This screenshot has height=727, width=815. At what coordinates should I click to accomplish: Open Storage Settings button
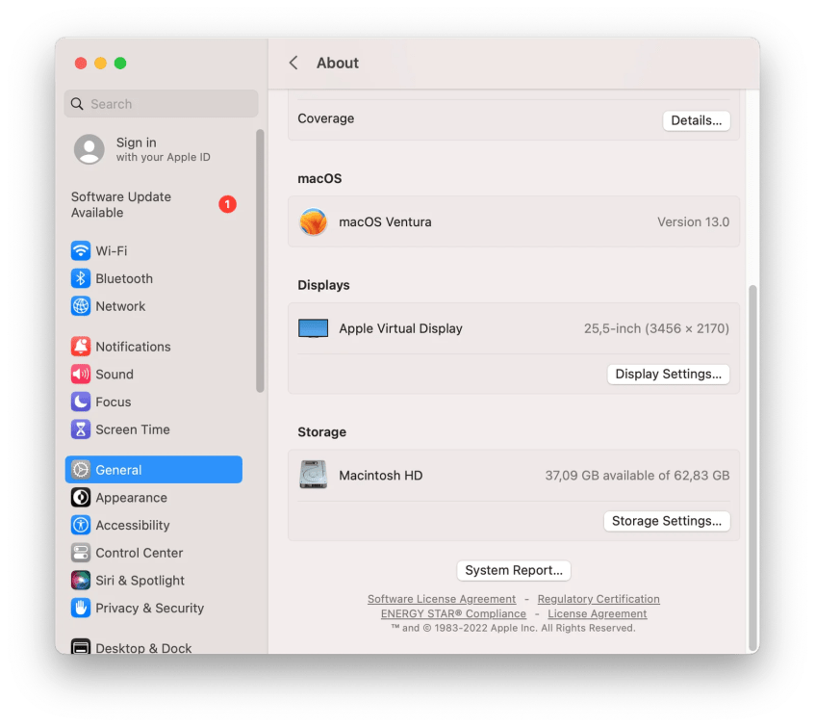point(667,521)
